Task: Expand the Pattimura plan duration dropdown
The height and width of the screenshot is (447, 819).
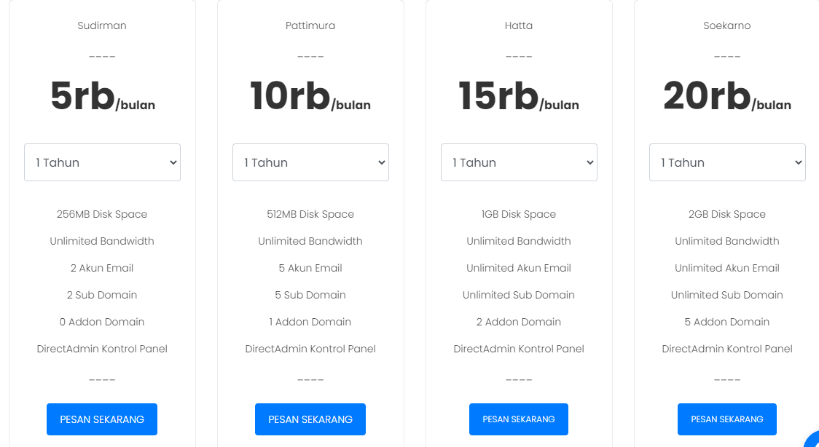Action: tap(310, 162)
